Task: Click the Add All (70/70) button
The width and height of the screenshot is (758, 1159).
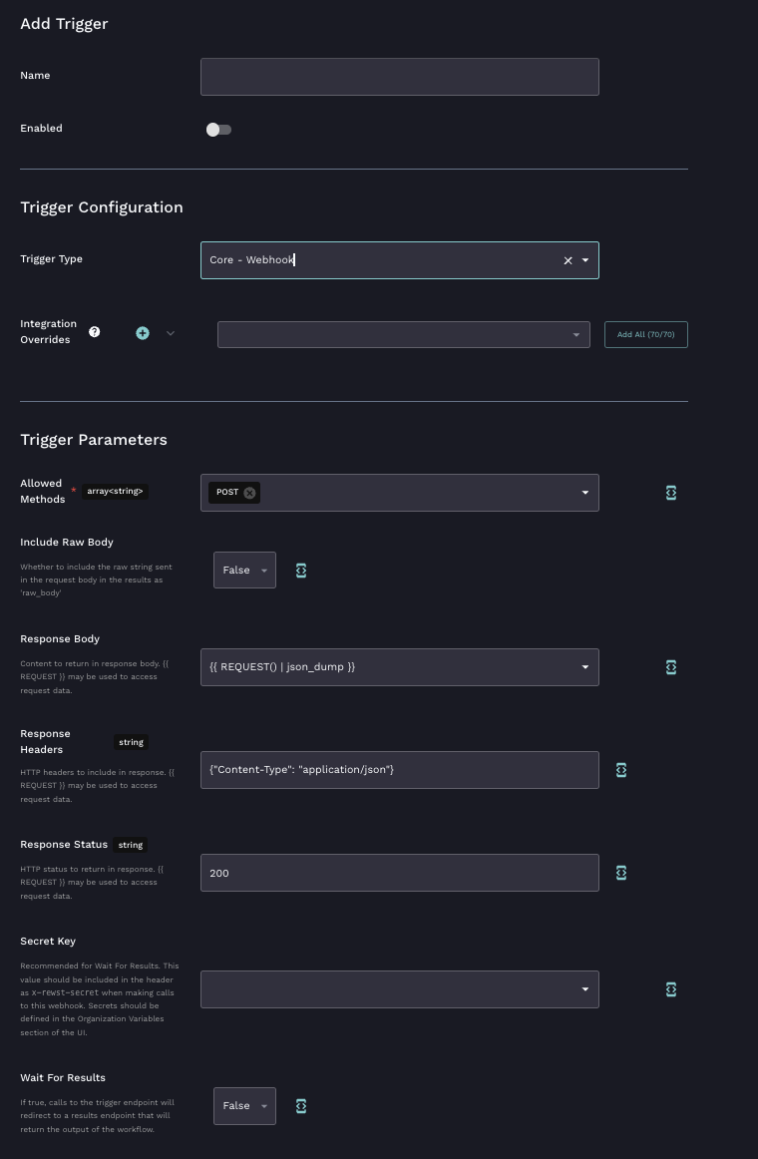Action: [x=645, y=334]
